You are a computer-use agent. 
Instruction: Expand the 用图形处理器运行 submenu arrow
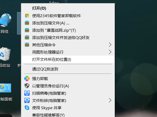[110, 52]
